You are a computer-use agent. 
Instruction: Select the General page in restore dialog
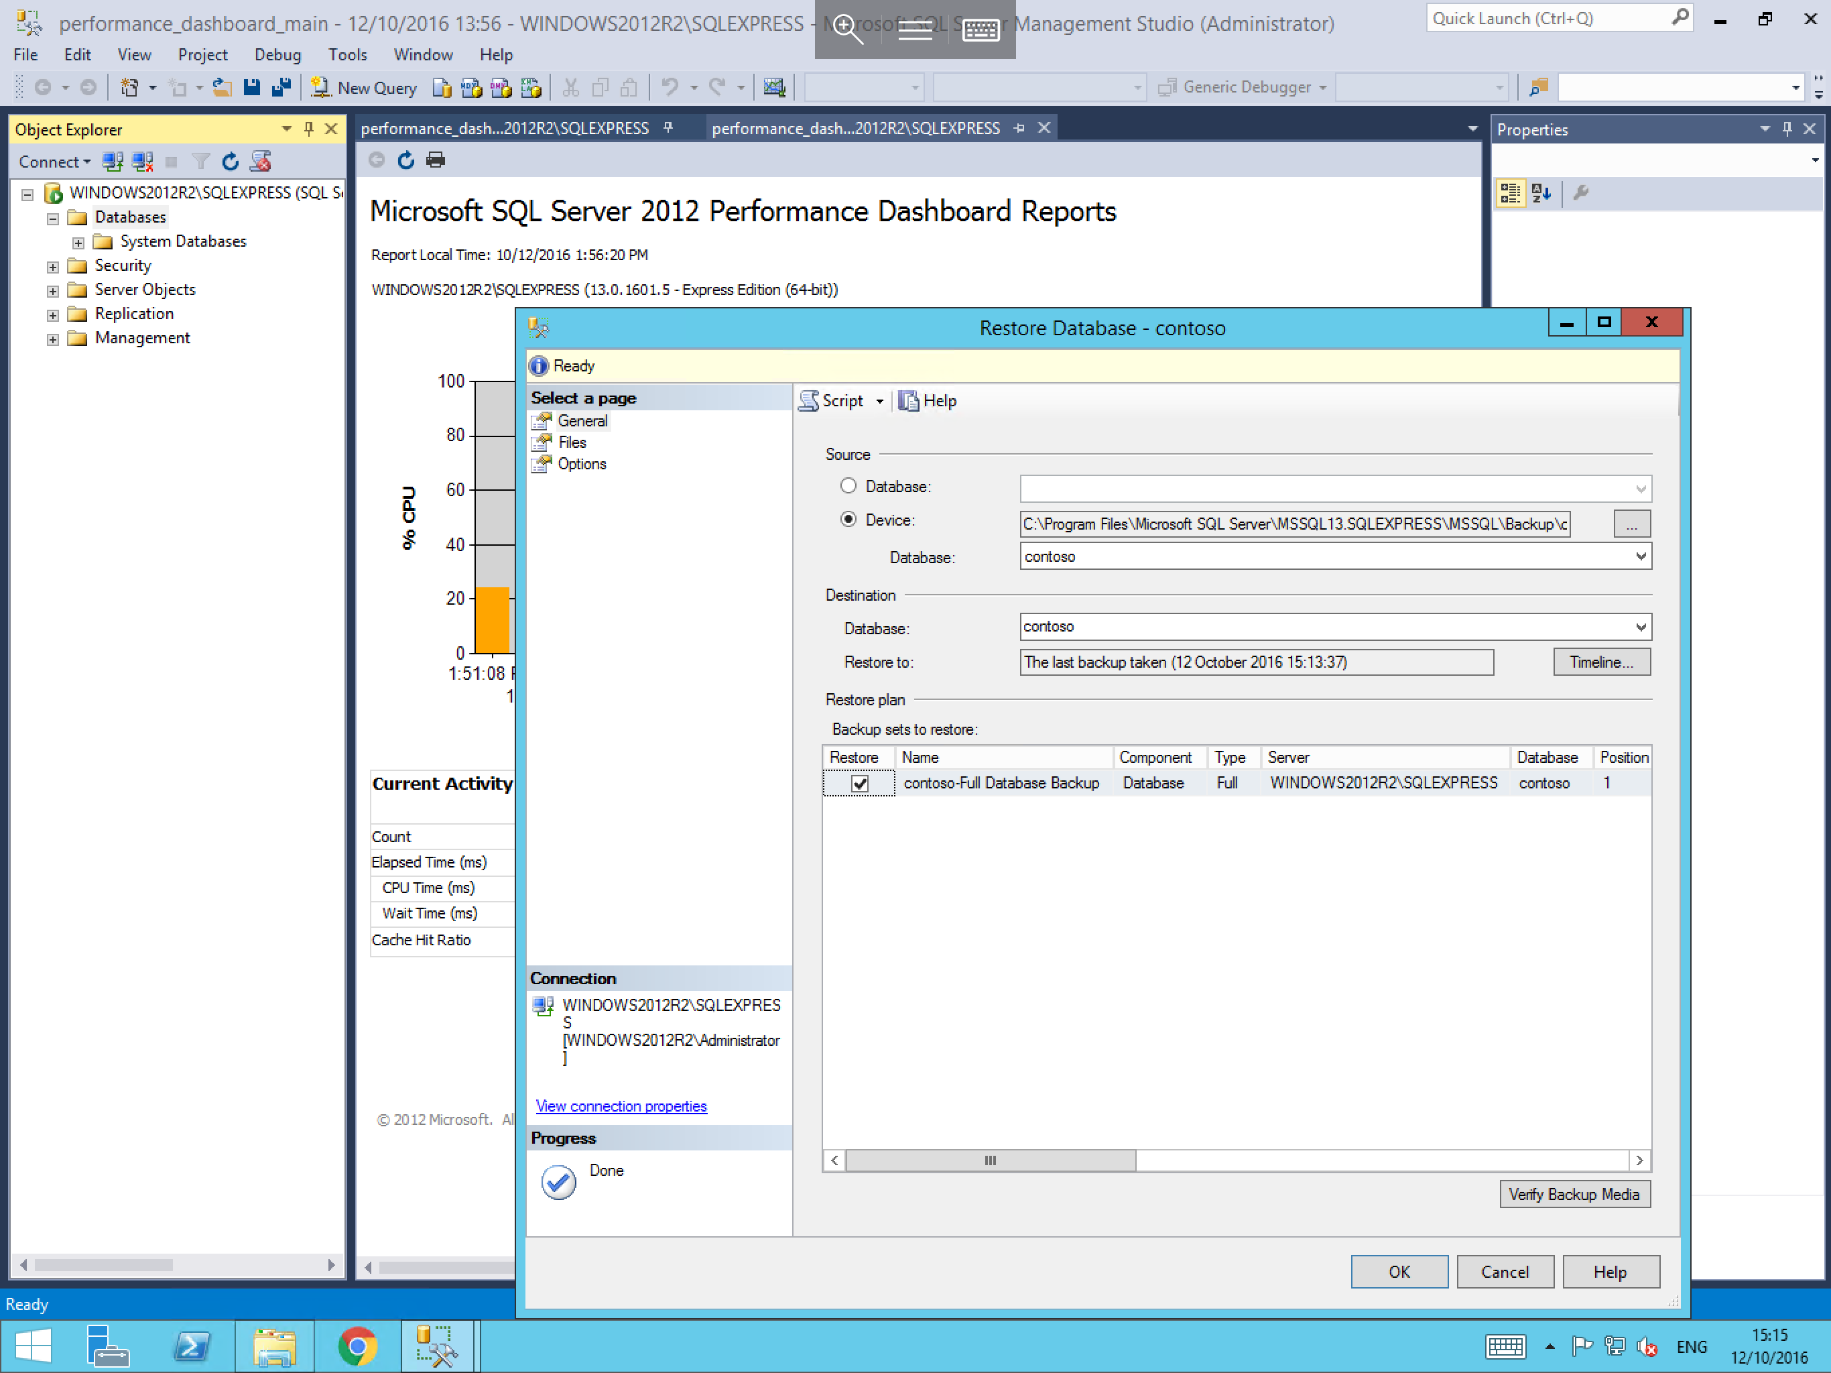pos(584,420)
